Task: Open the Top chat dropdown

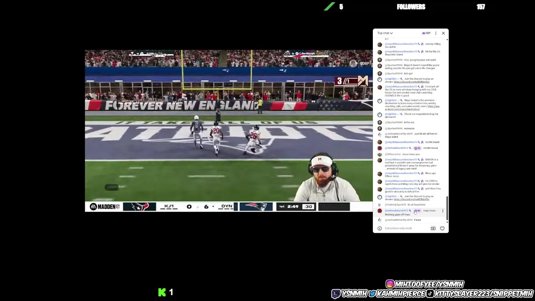Action: (385, 33)
